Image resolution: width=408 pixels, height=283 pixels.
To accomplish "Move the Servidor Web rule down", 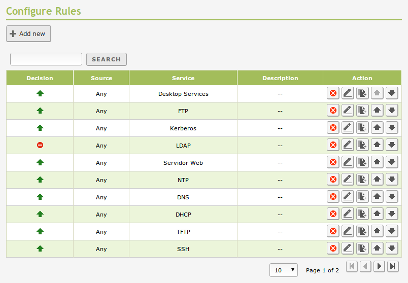I will click(x=392, y=162).
